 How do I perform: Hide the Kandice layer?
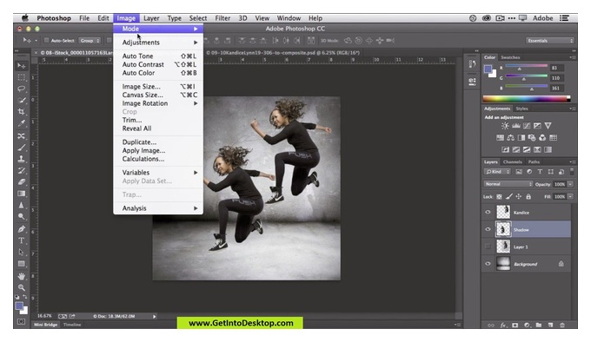[488, 212]
